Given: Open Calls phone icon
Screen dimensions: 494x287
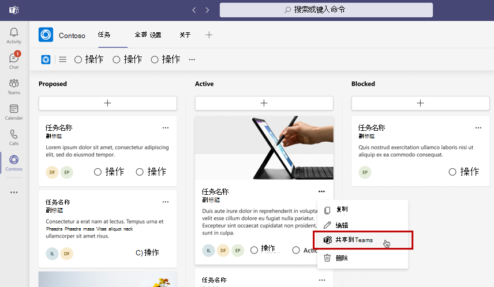Looking at the screenshot, I should 14,138.
